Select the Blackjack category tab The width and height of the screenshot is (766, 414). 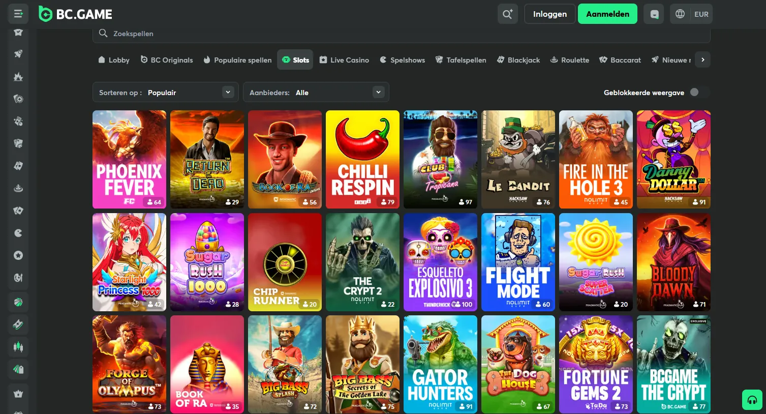(518, 60)
